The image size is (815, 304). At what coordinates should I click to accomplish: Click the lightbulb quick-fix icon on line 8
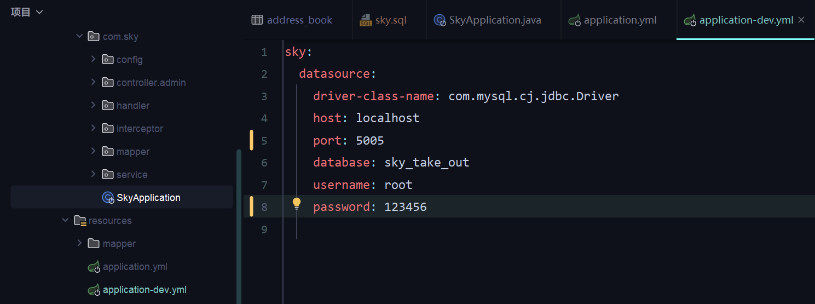coord(297,204)
